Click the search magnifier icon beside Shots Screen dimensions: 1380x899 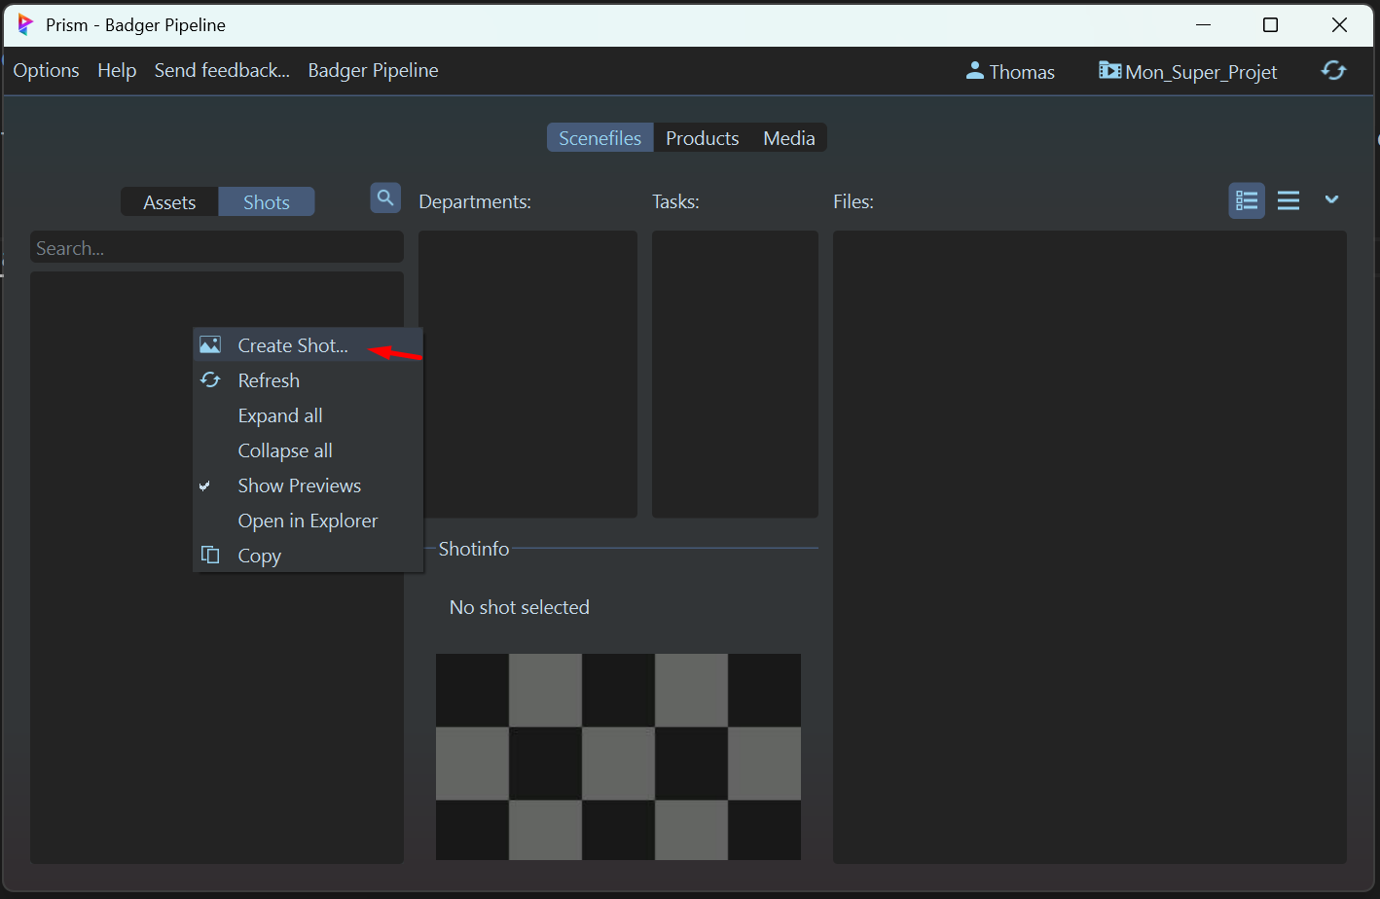point(385,198)
